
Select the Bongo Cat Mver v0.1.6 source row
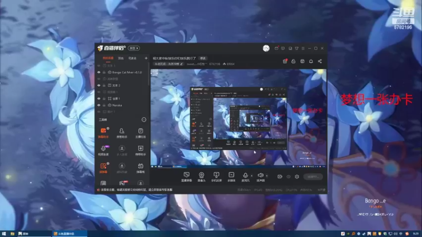(x=122, y=72)
